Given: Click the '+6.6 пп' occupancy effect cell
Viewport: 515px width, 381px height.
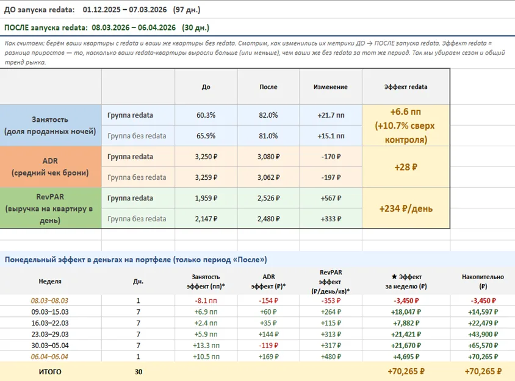Looking at the screenshot, I should [406, 126].
